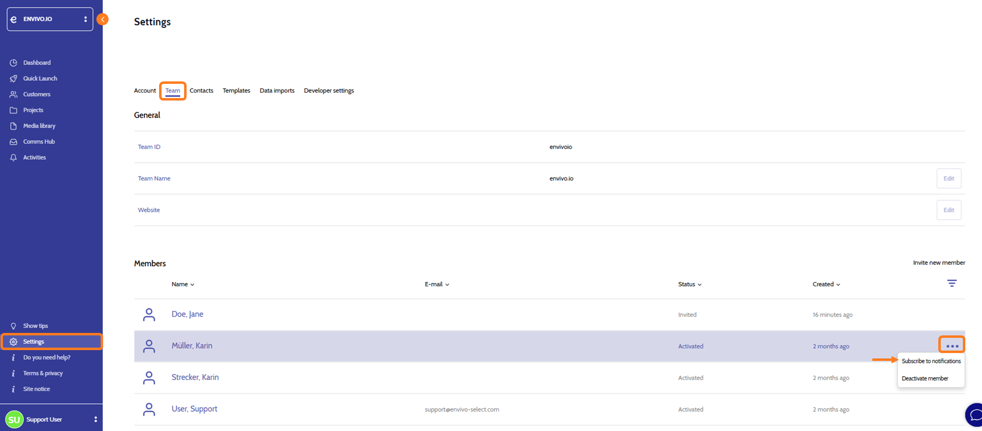The image size is (982, 431).
Task: Click the orange sidebar collapse arrow
Action: [103, 19]
